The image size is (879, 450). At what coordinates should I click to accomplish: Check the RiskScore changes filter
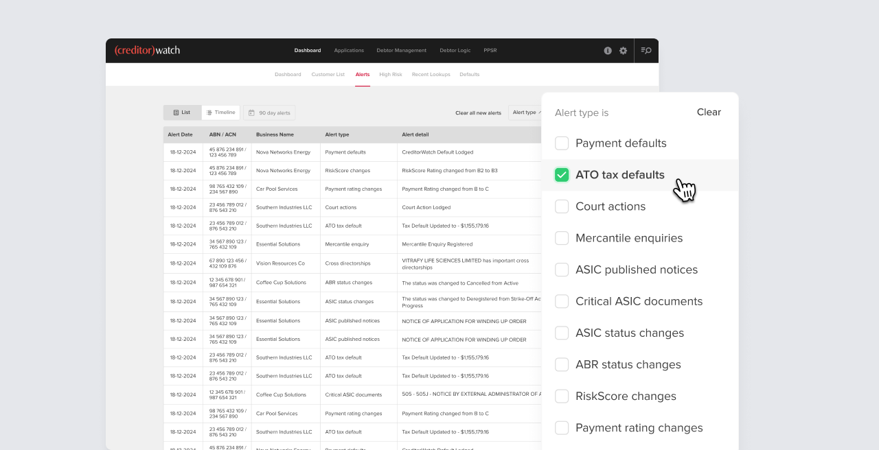562,396
